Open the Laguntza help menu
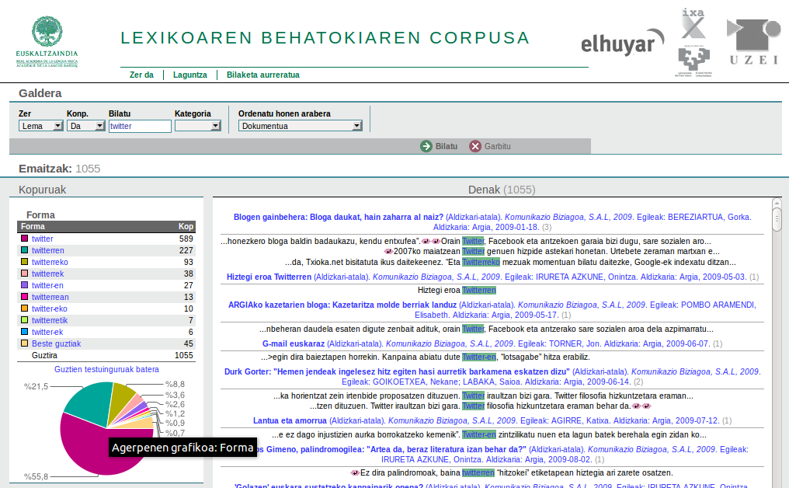 coord(189,75)
